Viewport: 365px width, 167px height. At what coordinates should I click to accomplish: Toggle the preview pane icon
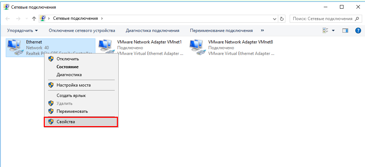click(x=345, y=31)
